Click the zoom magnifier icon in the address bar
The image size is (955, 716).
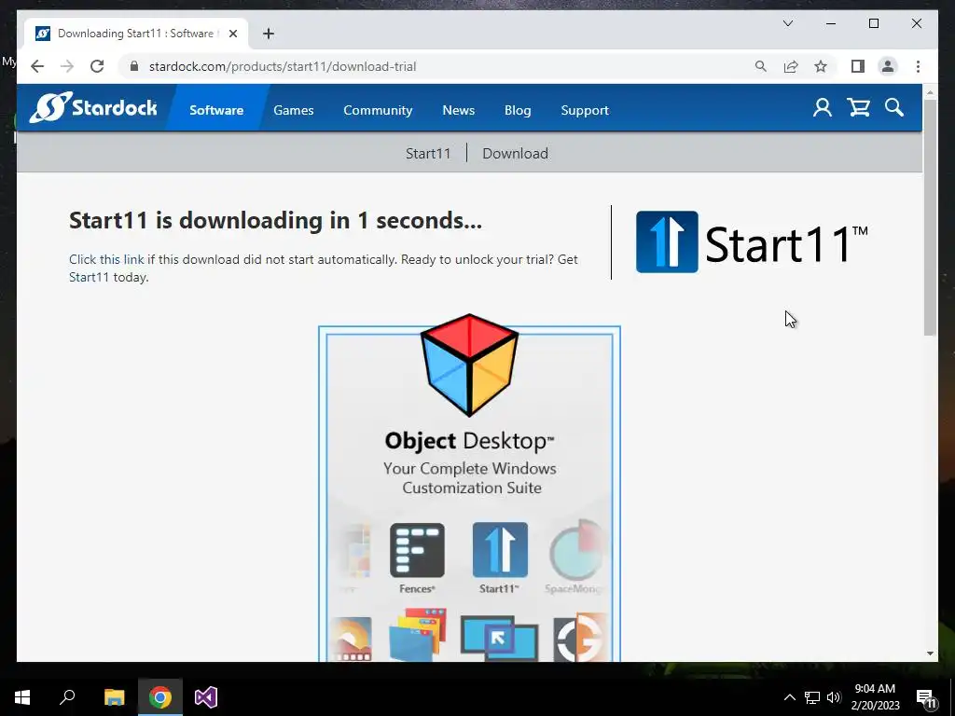point(761,66)
